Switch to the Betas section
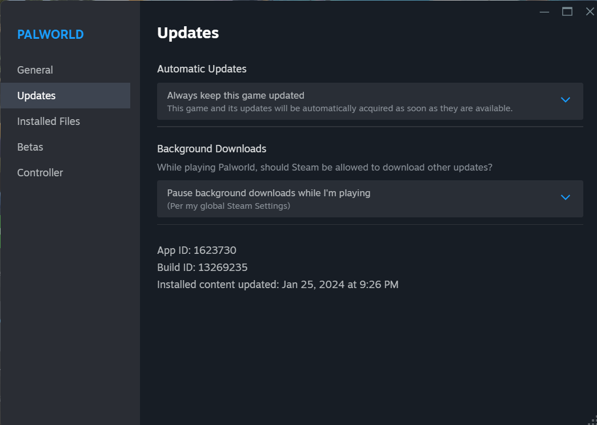 tap(30, 147)
